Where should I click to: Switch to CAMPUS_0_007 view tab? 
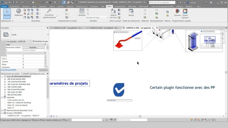(x=68, y=28)
